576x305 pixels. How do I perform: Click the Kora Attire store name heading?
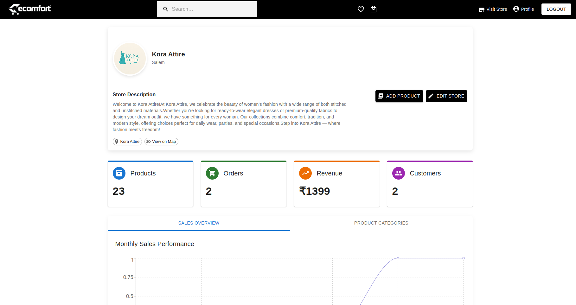click(168, 54)
